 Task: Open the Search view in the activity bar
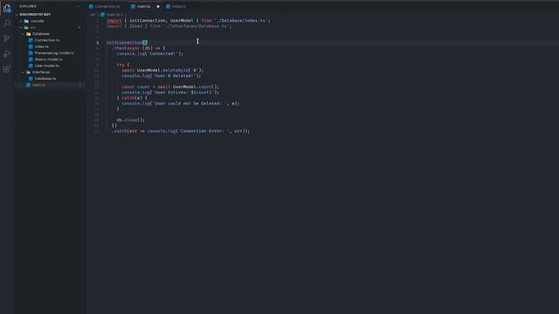(x=7, y=24)
